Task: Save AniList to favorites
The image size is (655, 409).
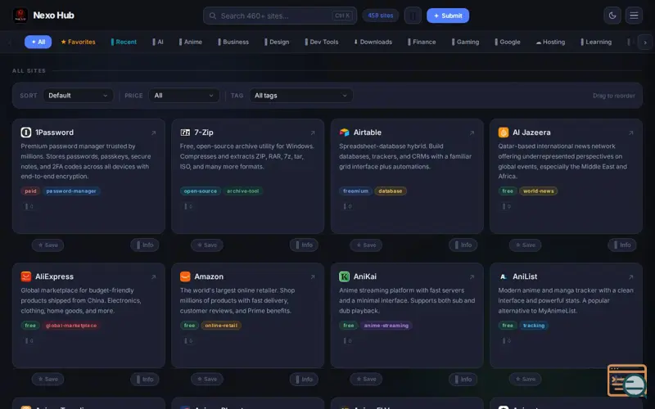Action: point(526,379)
